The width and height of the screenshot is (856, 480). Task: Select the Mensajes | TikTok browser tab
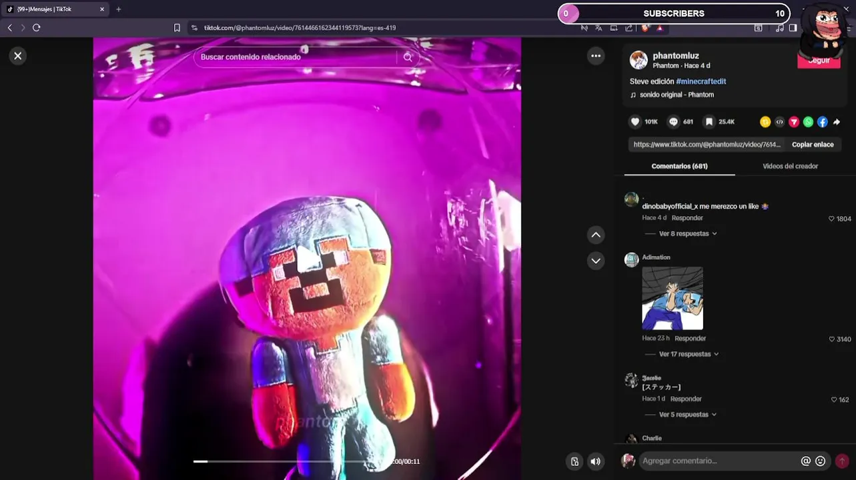[x=55, y=9]
